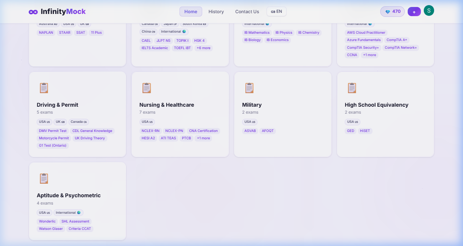
Task: Select the AFOQT exam tag
Action: [268, 131]
